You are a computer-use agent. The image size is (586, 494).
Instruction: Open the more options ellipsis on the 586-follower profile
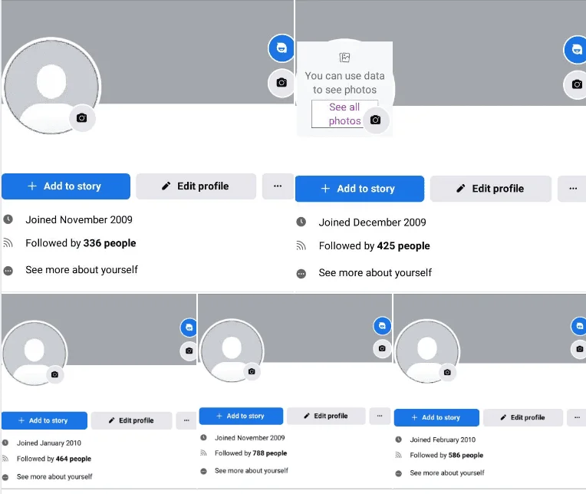click(577, 417)
